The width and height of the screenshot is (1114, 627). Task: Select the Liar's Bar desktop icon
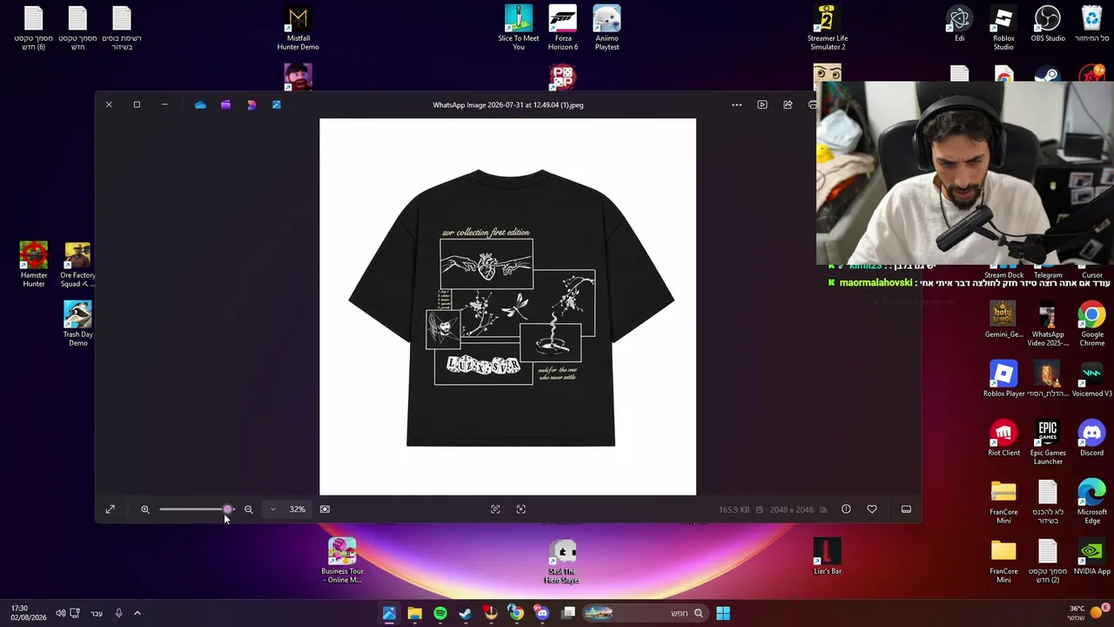click(828, 557)
